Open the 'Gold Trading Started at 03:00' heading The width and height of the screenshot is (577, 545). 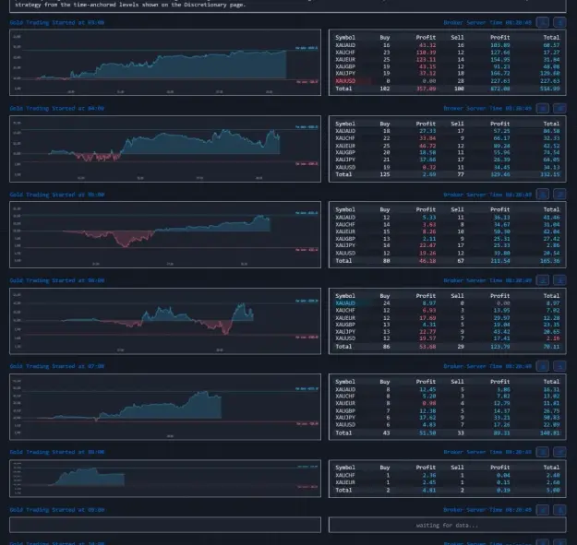pyautogui.click(x=57, y=22)
